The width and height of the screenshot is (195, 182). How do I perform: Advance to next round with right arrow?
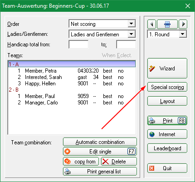(x=183, y=24)
